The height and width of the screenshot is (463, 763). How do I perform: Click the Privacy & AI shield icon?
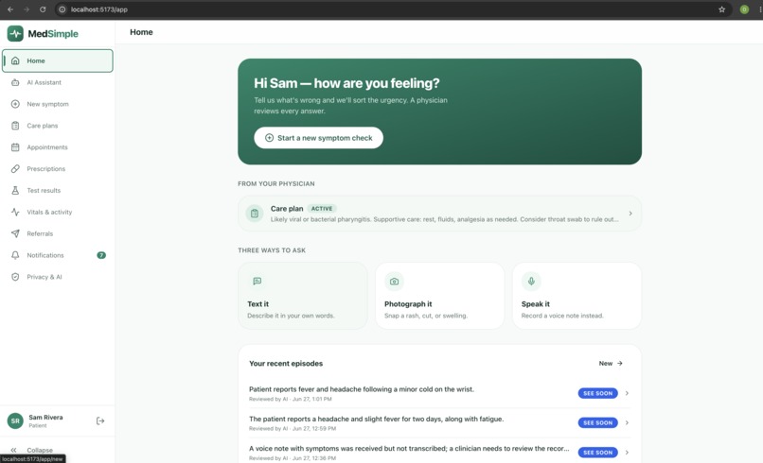point(15,277)
